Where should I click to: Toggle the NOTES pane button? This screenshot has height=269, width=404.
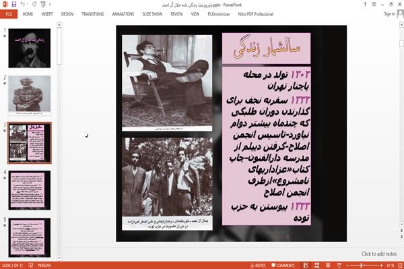pyautogui.click(x=258, y=266)
